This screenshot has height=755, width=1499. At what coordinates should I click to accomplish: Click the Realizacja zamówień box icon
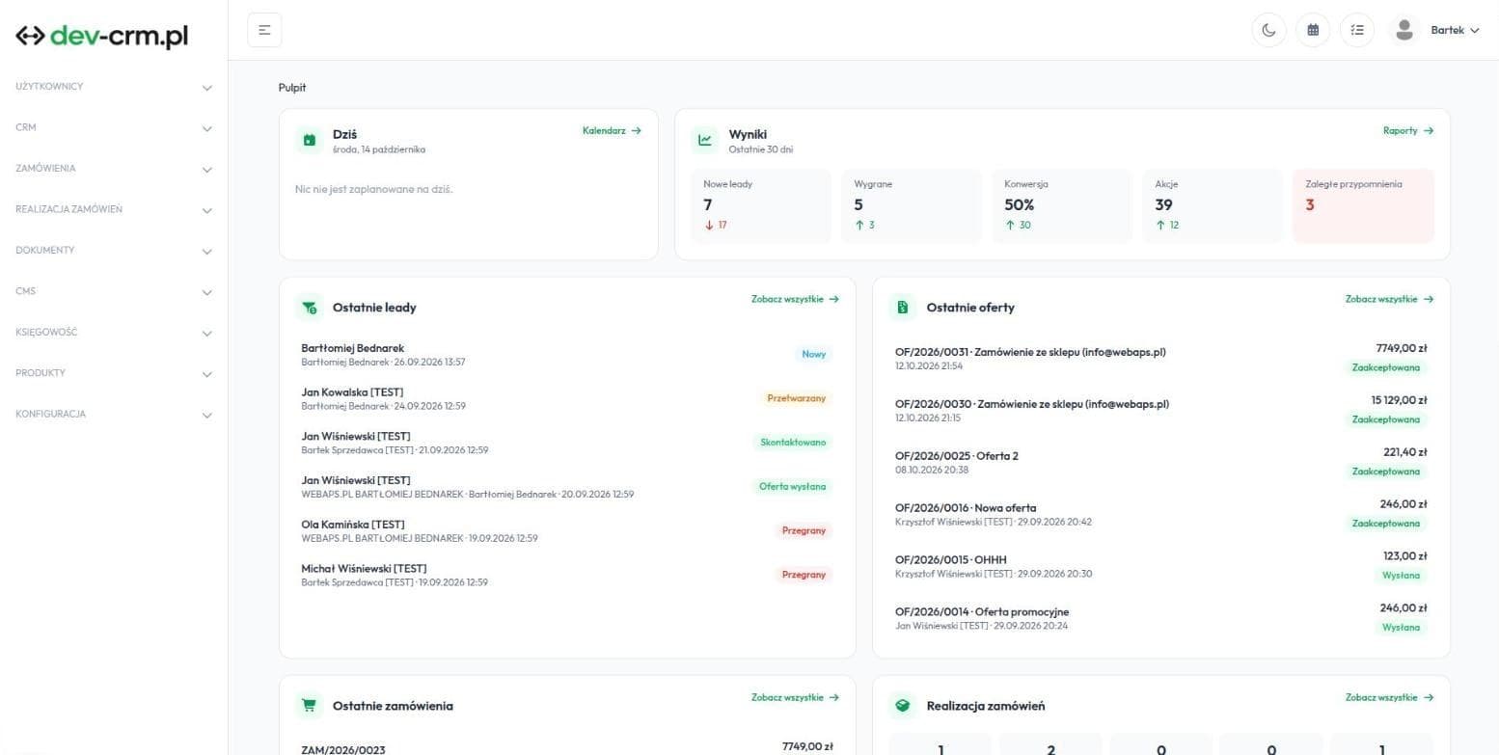903,706
